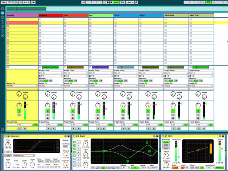Click the stop transport button
Viewport: 228px width, 171px height.
point(108,2)
